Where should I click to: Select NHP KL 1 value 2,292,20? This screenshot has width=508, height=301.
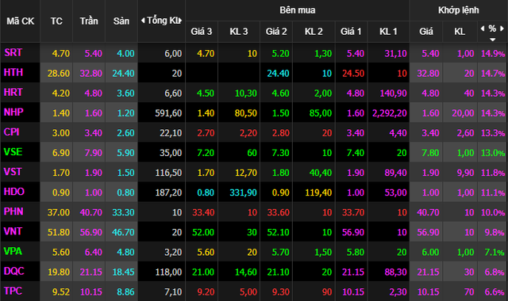point(390,113)
